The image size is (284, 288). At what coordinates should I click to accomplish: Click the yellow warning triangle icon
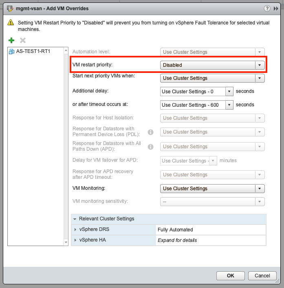click(11, 22)
